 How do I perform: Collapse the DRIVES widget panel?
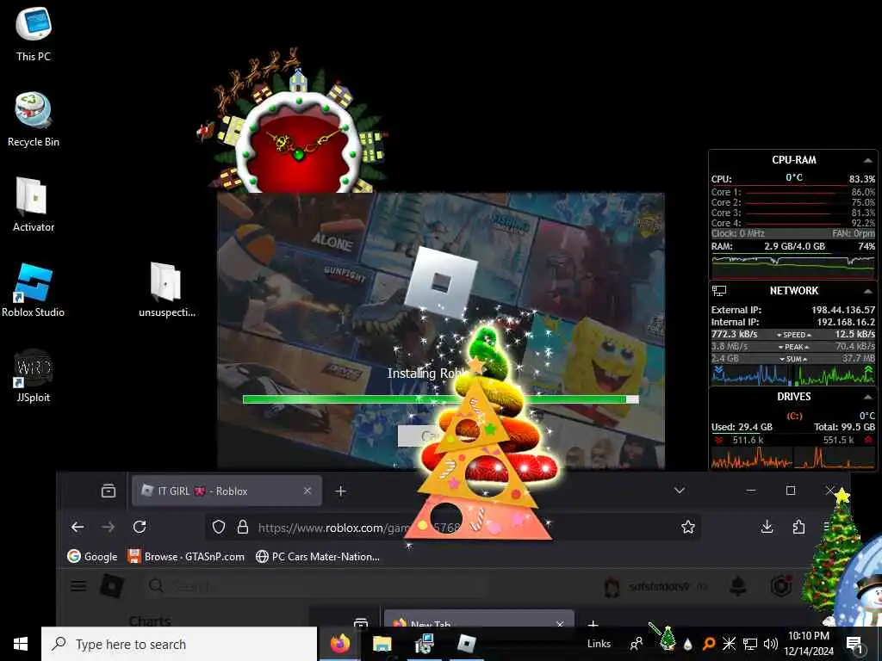coord(868,397)
